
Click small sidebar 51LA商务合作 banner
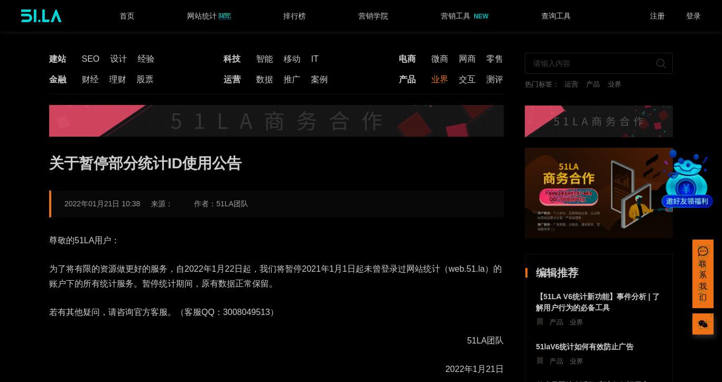(x=599, y=121)
